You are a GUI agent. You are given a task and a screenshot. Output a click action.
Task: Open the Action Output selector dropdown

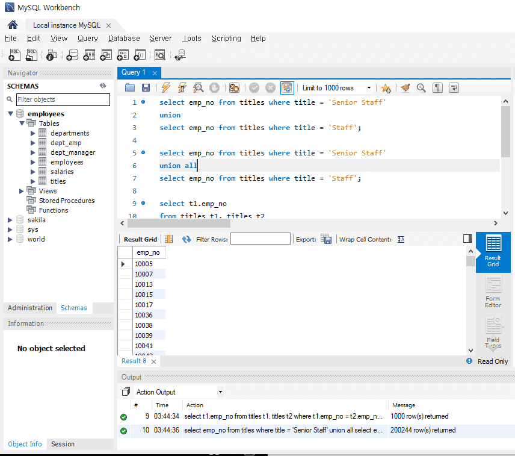pyautogui.click(x=220, y=392)
